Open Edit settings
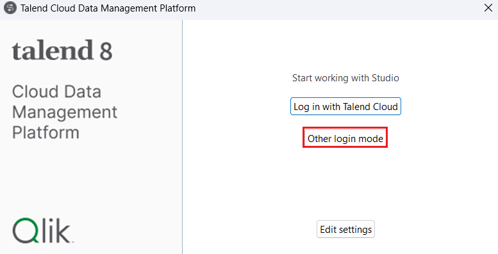The image size is (498, 254). point(345,229)
